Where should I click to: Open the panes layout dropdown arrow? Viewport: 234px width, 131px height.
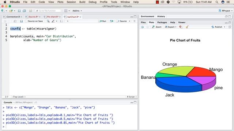coord(69,11)
